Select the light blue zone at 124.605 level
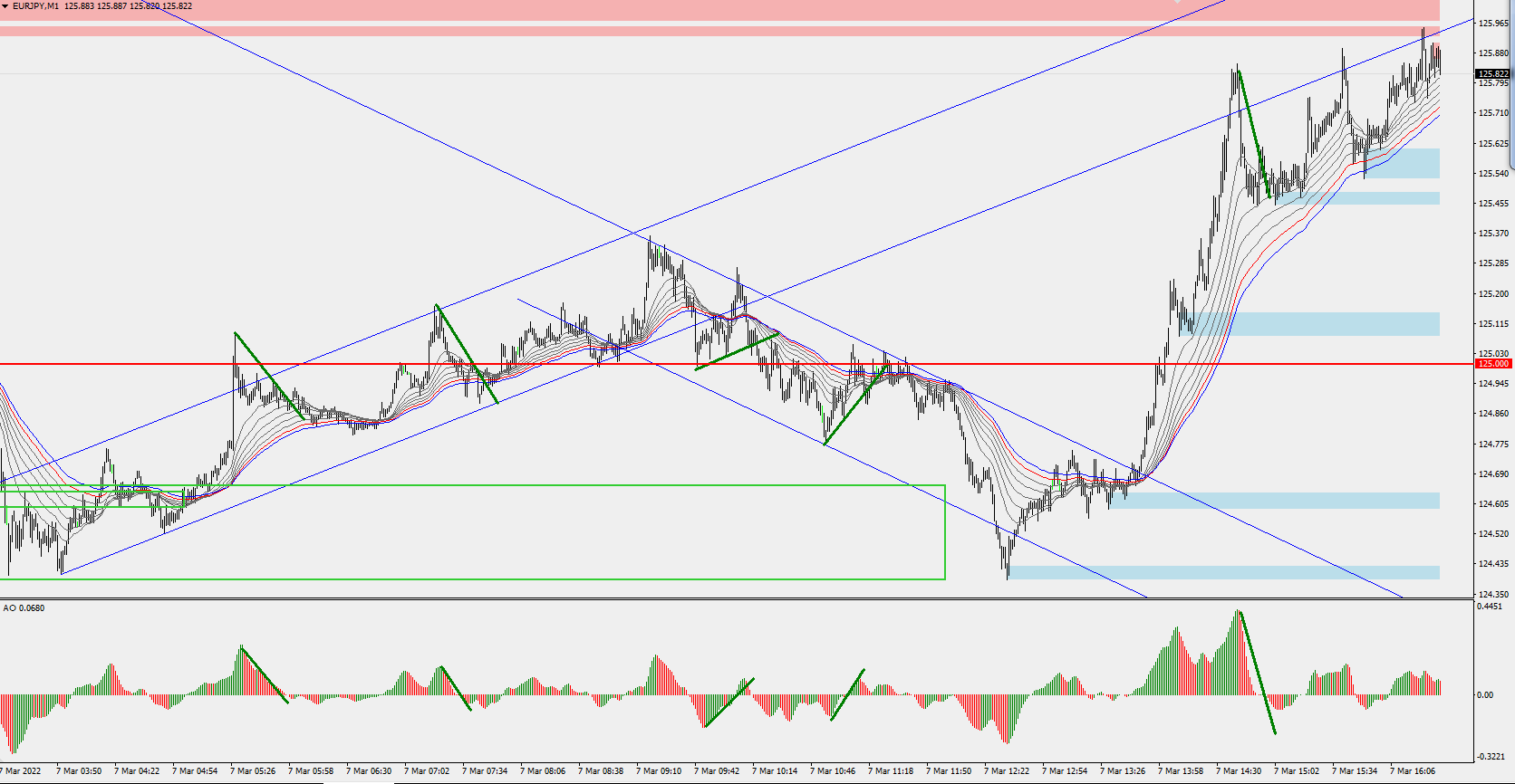Viewport: 1515px width, 784px height. [x=1274, y=501]
